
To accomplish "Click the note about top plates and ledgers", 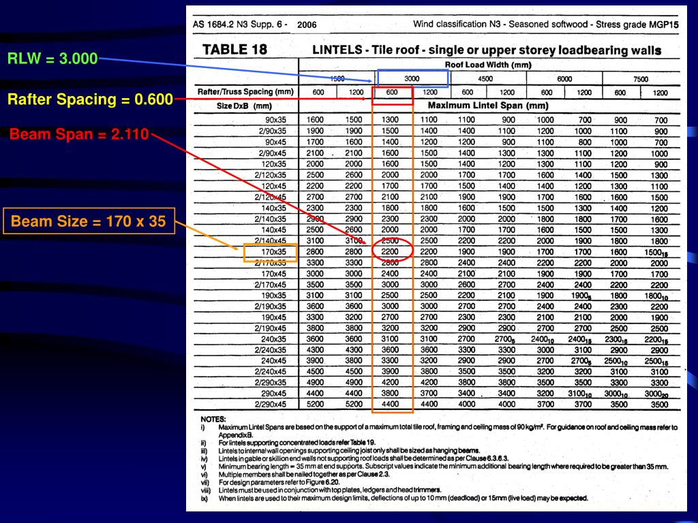I will tap(329, 490).
